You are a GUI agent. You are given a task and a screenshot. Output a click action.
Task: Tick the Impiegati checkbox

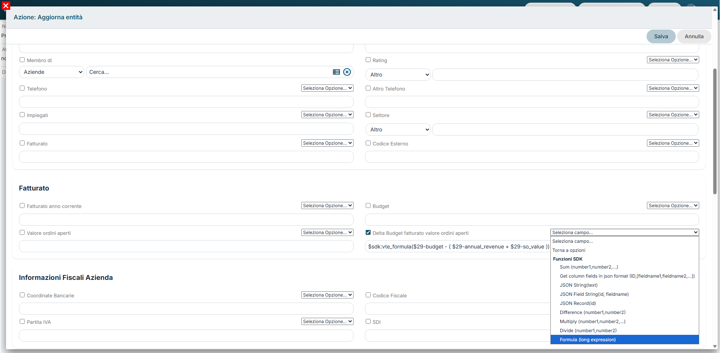pyautogui.click(x=22, y=115)
